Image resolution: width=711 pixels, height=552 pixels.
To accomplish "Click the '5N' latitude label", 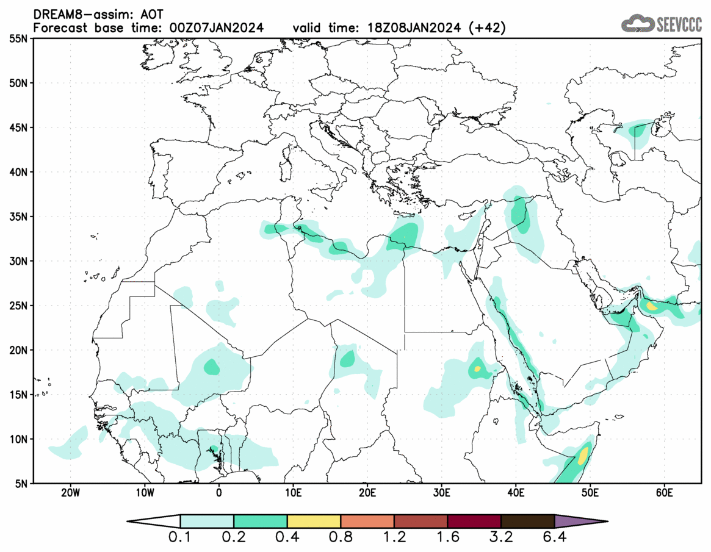I will (21, 484).
